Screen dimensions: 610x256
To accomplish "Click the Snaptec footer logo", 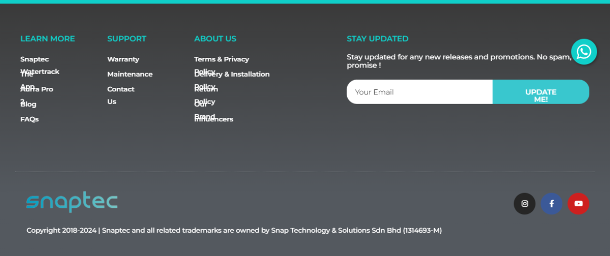I will pos(72,202).
